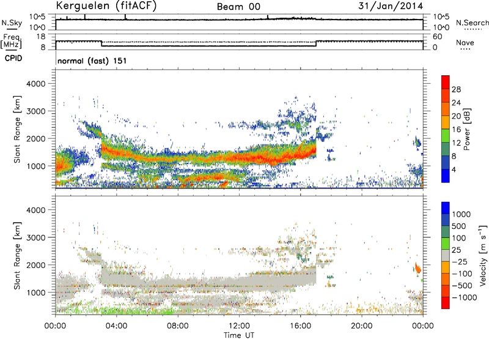Click the date 31/Jan/2014
The image size is (489, 339).
pyautogui.click(x=391, y=6)
